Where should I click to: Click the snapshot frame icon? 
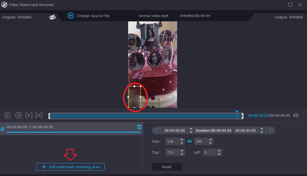click(39, 115)
